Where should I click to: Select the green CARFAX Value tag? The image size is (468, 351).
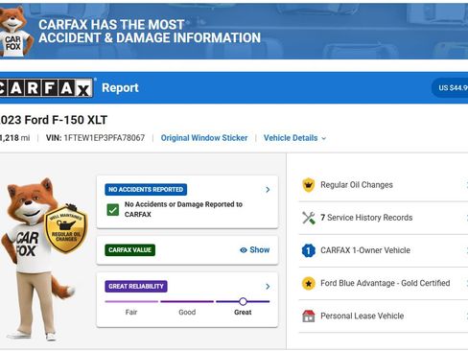click(129, 250)
